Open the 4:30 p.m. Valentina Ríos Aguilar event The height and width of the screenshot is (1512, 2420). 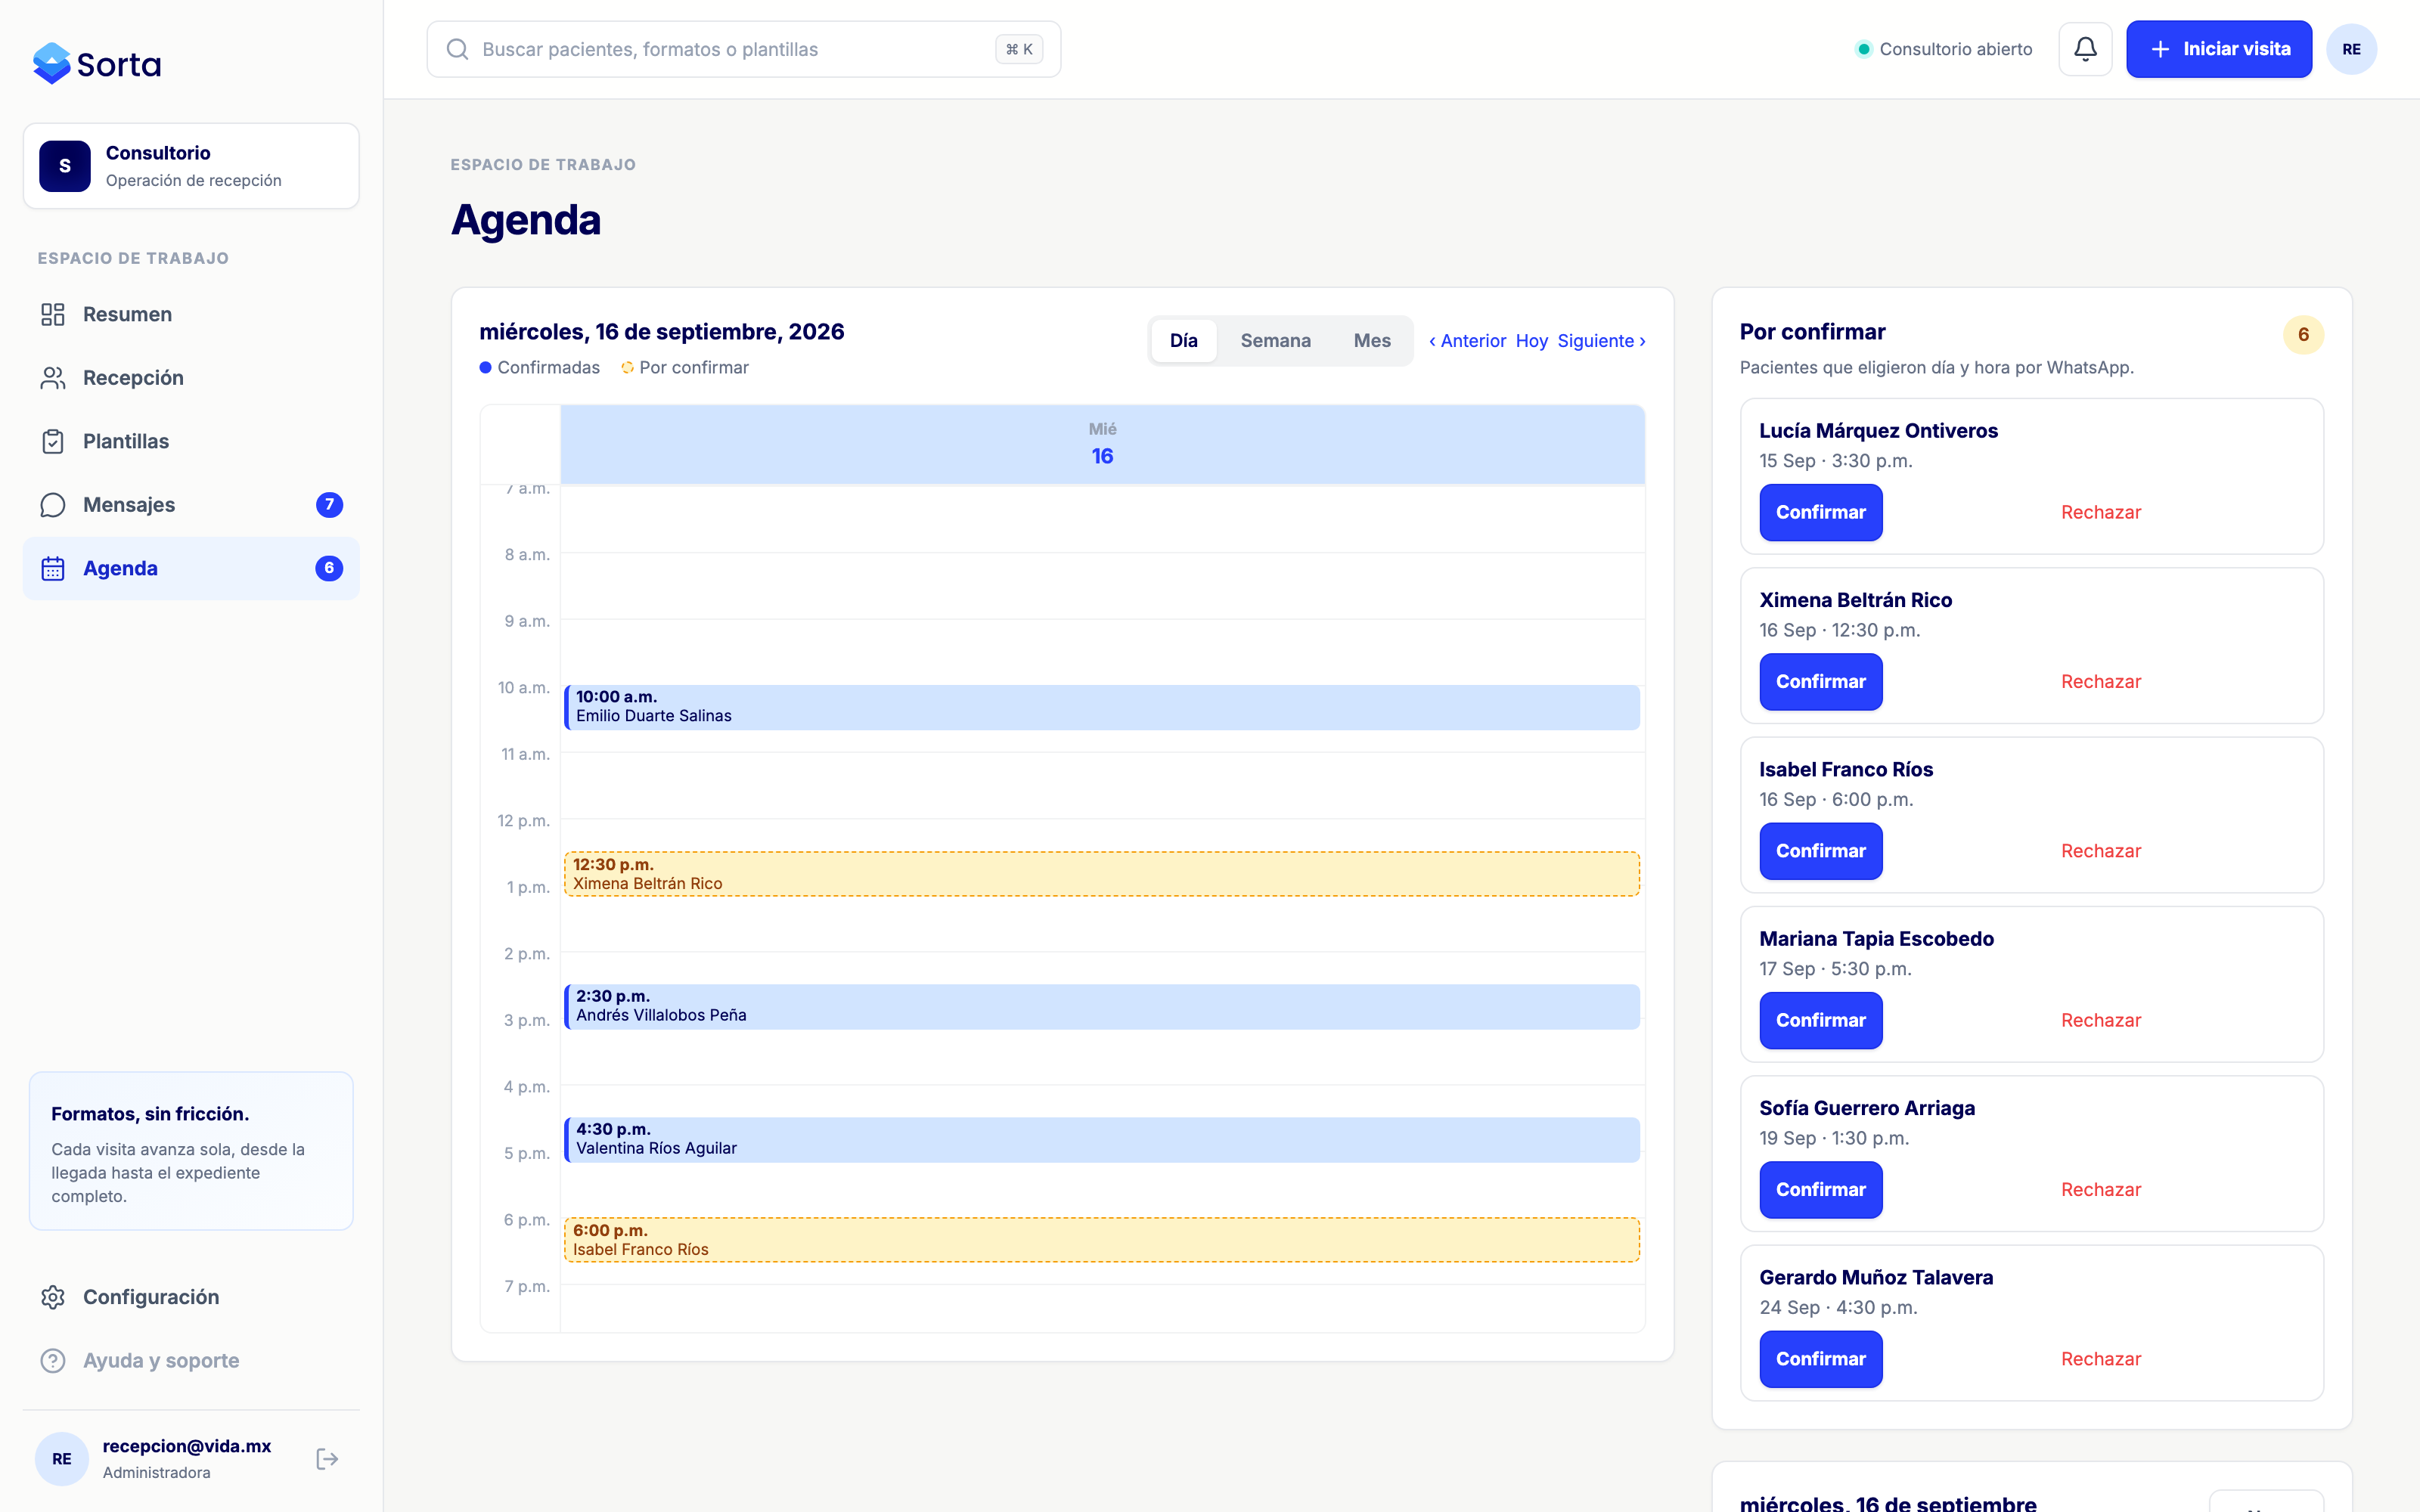click(x=1101, y=1139)
